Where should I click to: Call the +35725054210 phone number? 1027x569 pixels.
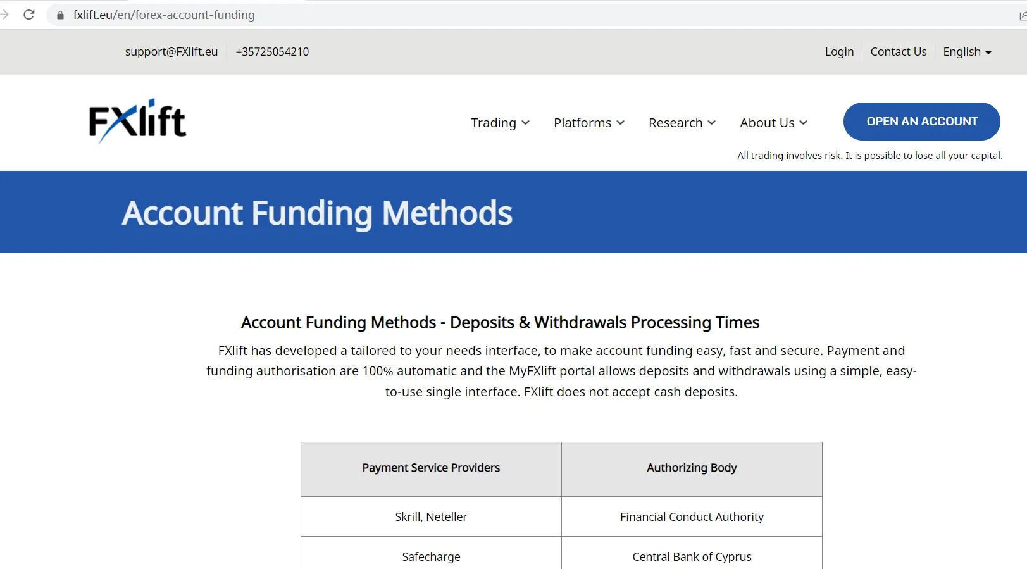272,52
